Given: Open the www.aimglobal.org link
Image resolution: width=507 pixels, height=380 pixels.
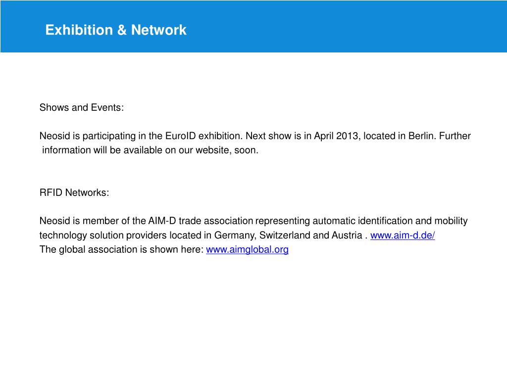Looking at the screenshot, I should (x=248, y=250).
